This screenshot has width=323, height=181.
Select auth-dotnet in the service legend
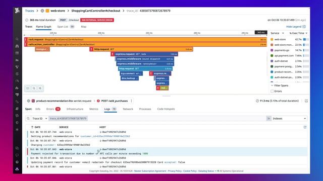(281, 61)
